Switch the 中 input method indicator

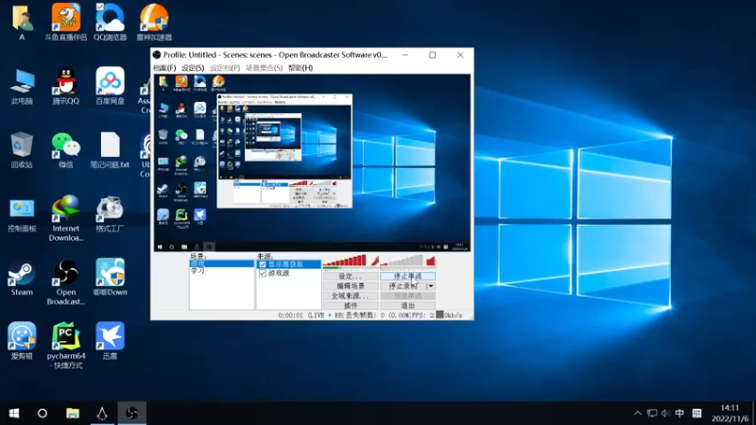(679, 414)
